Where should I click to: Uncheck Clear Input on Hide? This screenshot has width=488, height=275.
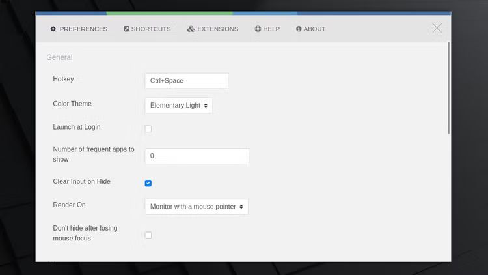(x=148, y=183)
